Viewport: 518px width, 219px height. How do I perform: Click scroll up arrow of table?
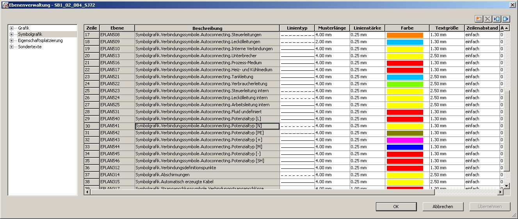click(x=506, y=28)
